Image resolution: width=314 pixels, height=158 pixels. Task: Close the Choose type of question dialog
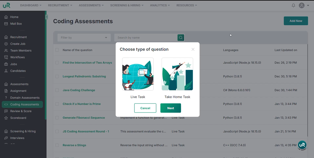pyautogui.click(x=193, y=49)
